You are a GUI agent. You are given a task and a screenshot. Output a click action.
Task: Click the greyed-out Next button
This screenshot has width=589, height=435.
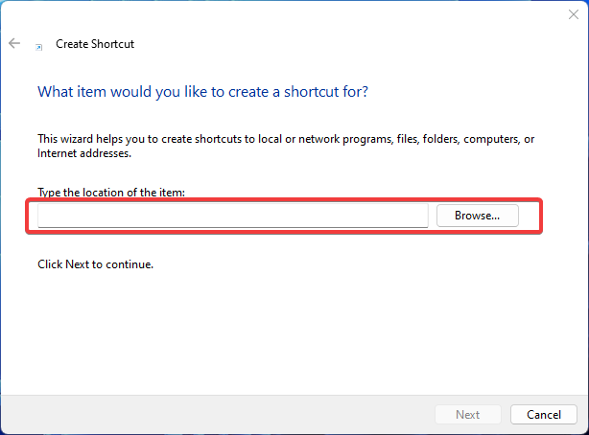click(468, 414)
